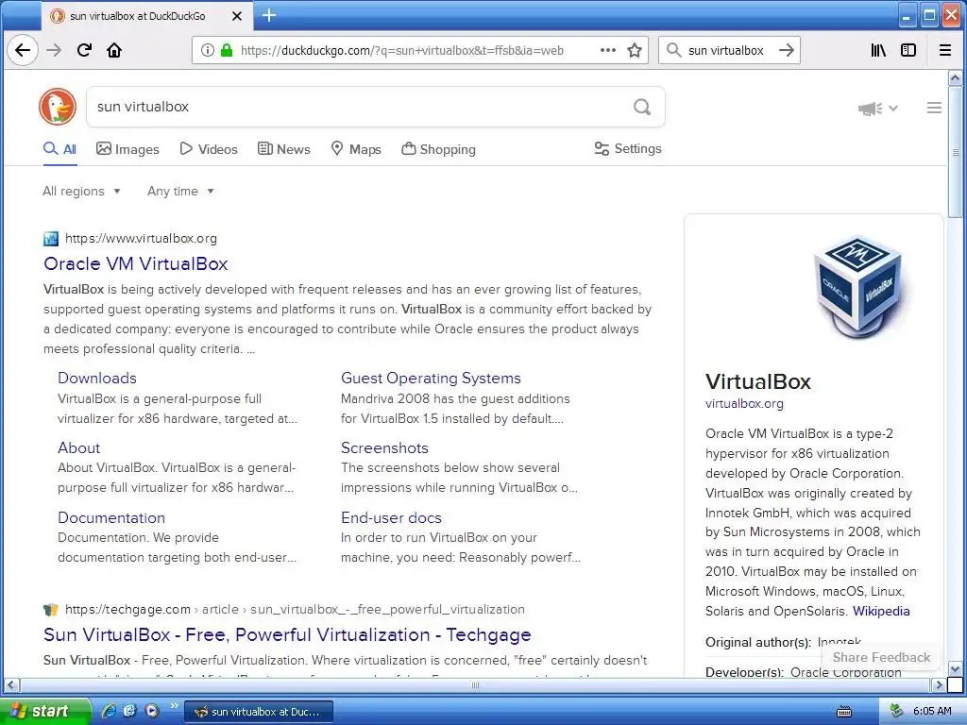Image resolution: width=967 pixels, height=725 pixels.
Task: Open DuckDuckGo page side menu
Action: (934, 108)
